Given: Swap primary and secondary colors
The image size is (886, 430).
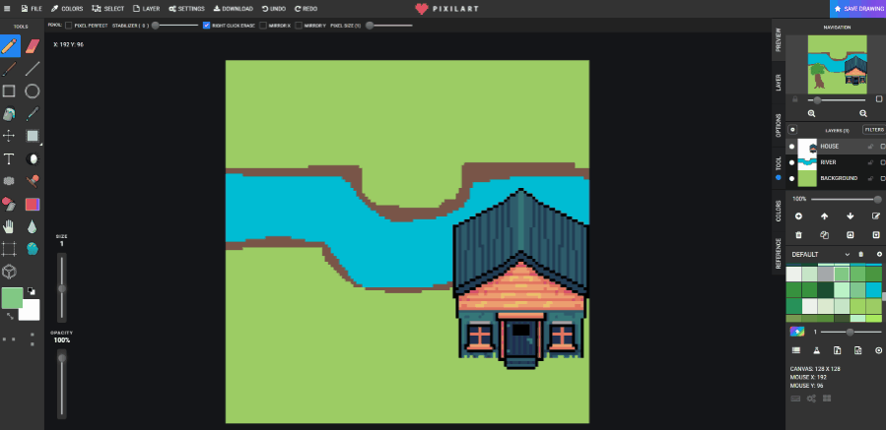Looking at the screenshot, I should click(x=10, y=317).
